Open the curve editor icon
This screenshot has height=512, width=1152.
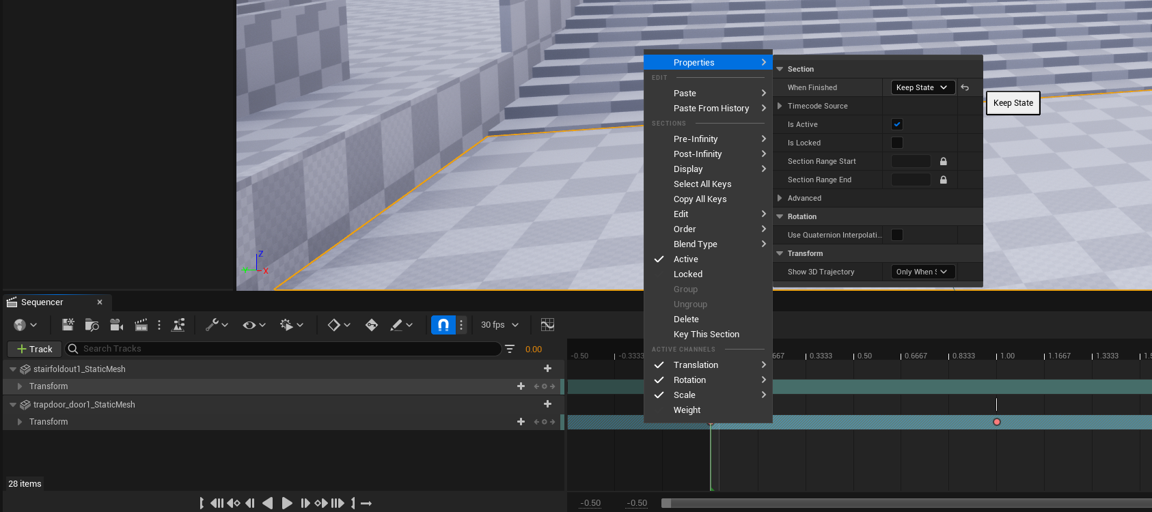click(x=547, y=325)
